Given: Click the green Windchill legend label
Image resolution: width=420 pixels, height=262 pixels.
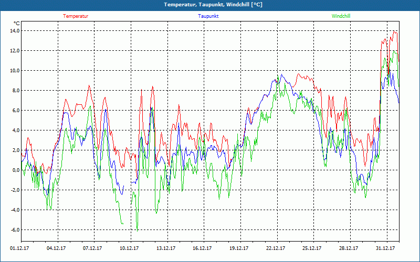Looking at the screenshot, I should (341, 16).
